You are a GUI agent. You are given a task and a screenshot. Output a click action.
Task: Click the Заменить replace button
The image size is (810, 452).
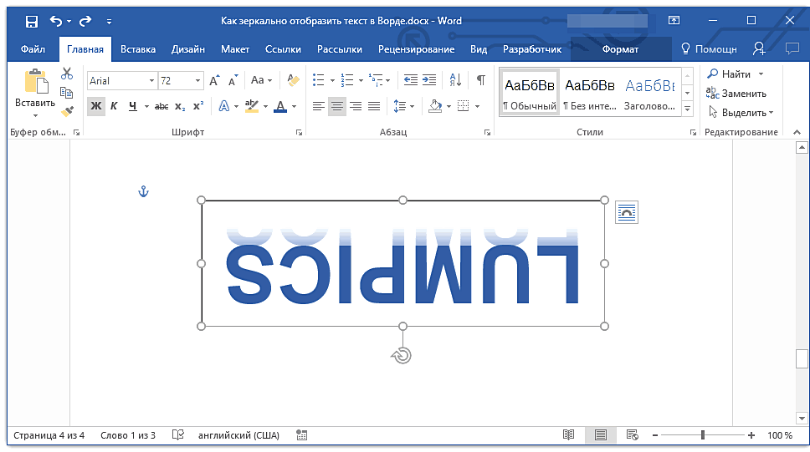click(x=737, y=94)
